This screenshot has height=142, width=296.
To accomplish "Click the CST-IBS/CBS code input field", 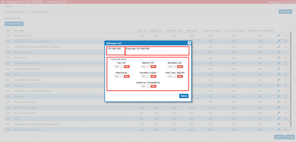I will pyautogui.click(x=116, y=52).
